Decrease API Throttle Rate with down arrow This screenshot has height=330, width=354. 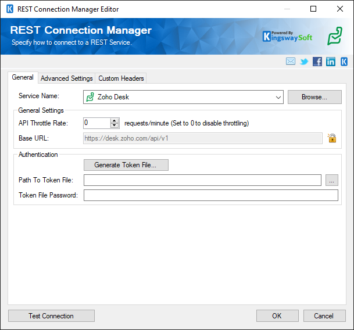pyautogui.click(x=115, y=125)
